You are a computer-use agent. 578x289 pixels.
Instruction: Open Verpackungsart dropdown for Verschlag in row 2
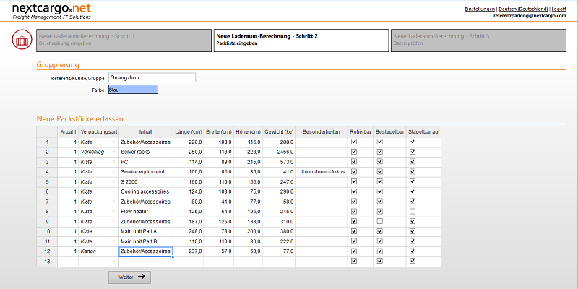click(x=113, y=152)
